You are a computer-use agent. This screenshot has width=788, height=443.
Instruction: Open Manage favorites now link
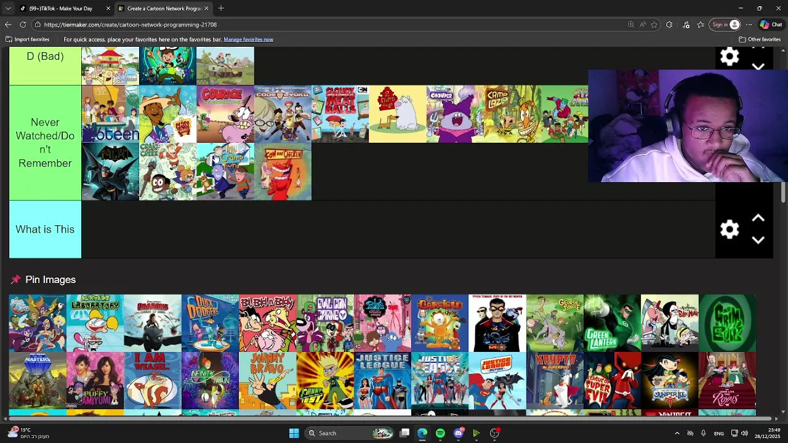click(x=248, y=39)
